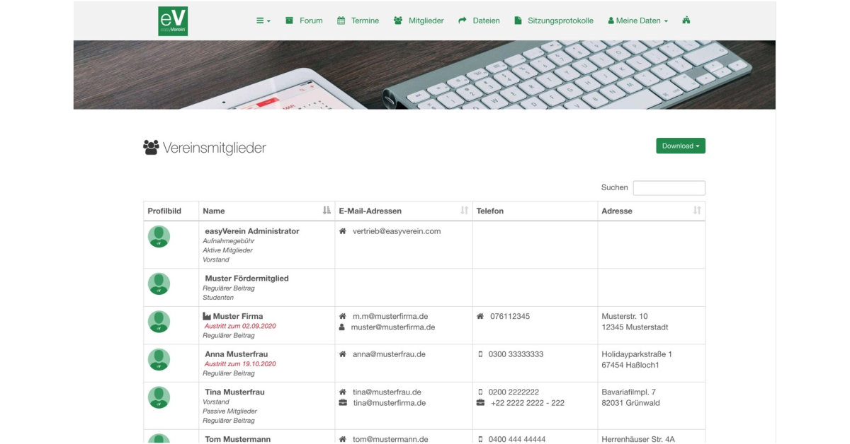Screen dimensions: 850x444
Task: Open member Muster Fördermitglied
Action: (x=246, y=279)
